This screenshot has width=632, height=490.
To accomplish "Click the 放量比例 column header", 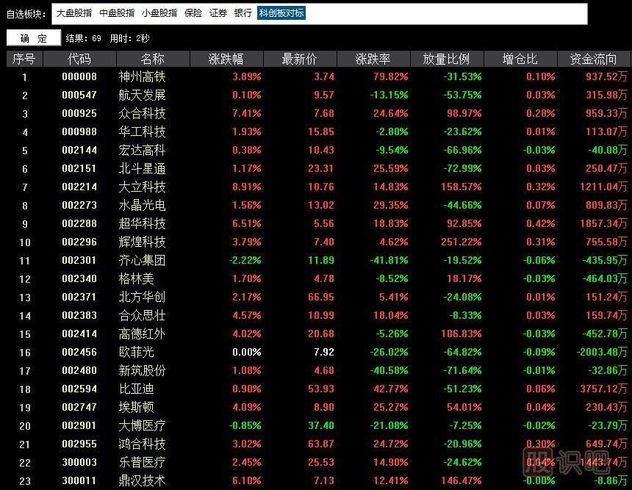I will click(447, 59).
